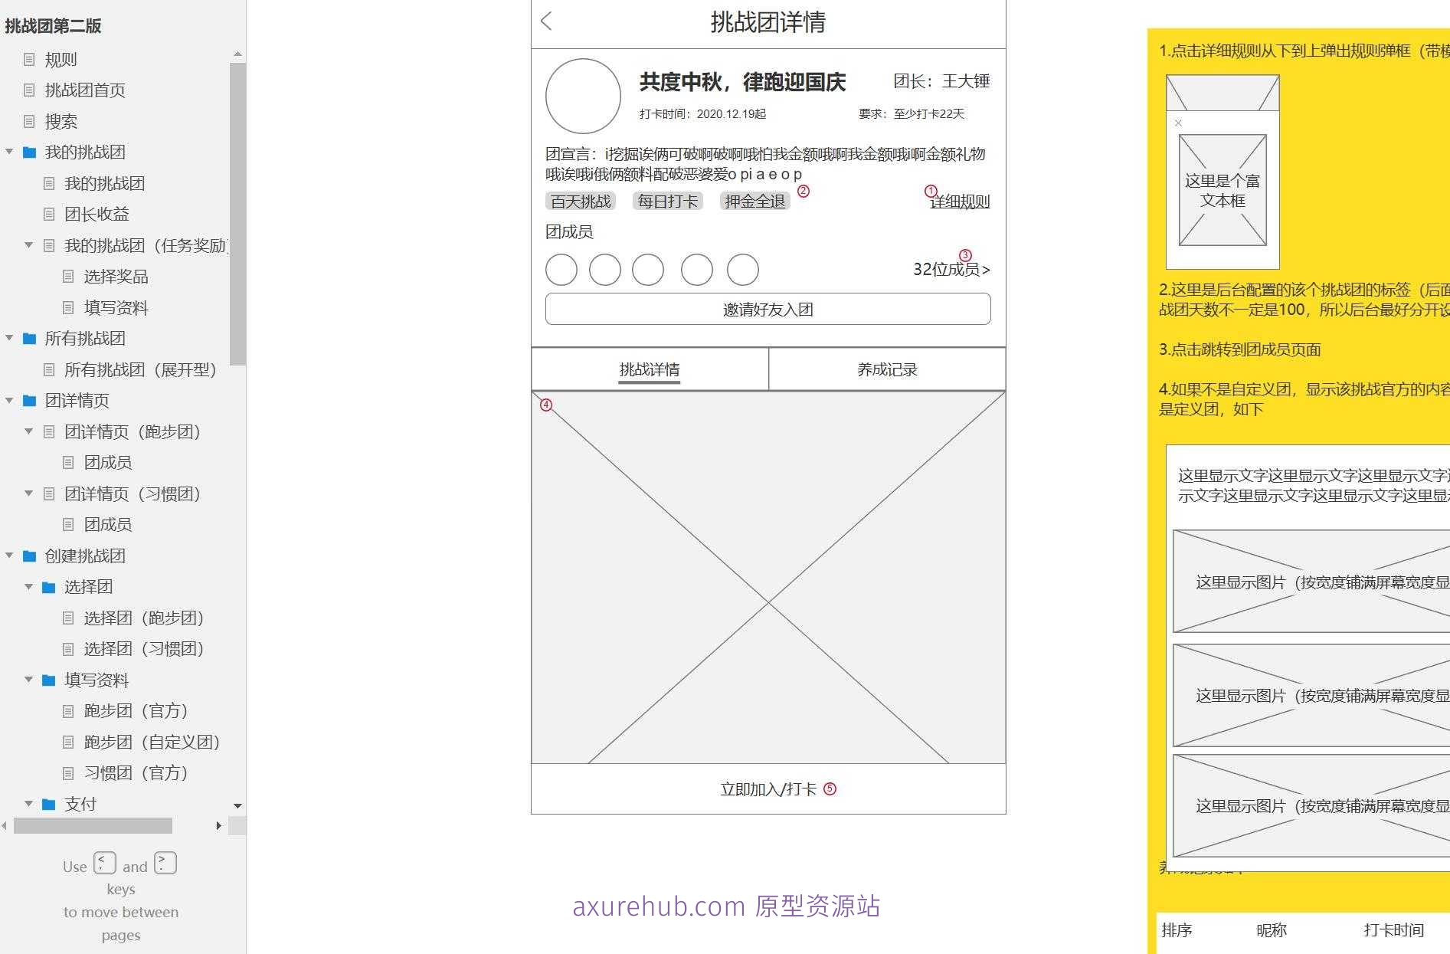Click 昵称 column header in notes table

(1272, 930)
